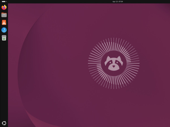Open the App Center icon
Screen dimensions: 170x127
point(4,23)
